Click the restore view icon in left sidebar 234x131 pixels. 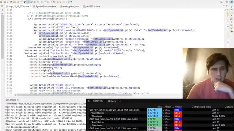(2, 6)
